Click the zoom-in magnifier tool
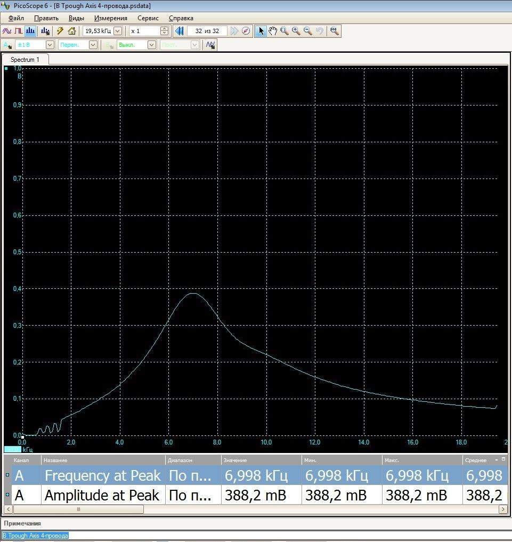This screenshot has width=512, height=542. 296,31
